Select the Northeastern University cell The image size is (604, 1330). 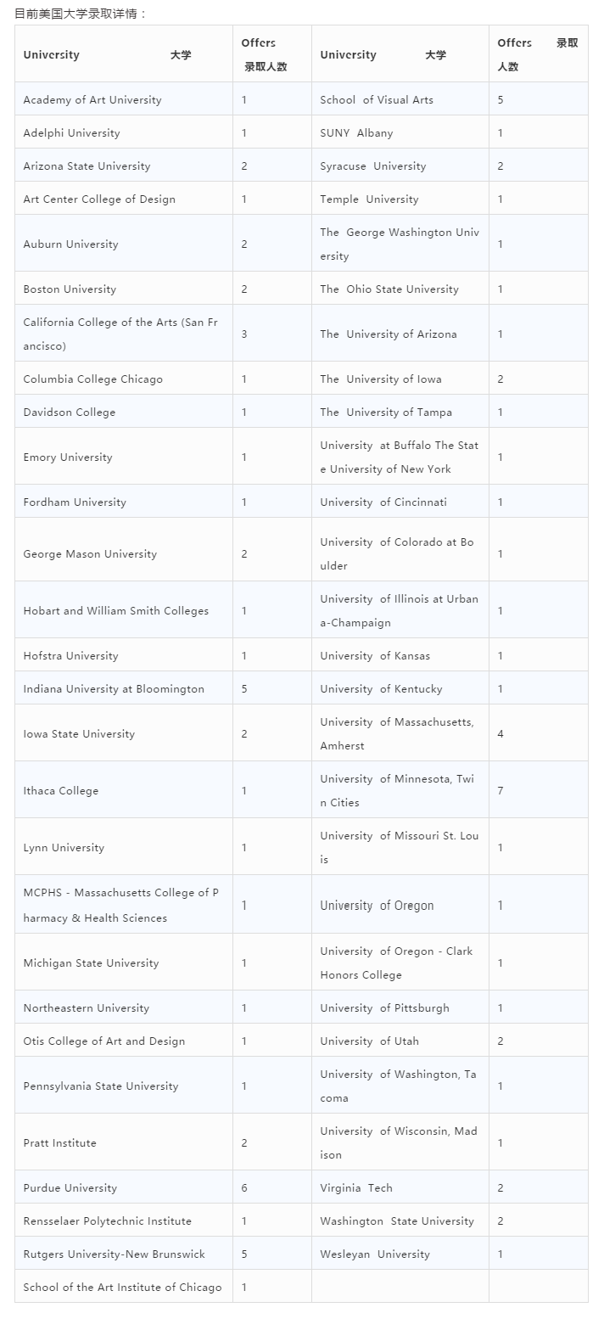tap(124, 1007)
